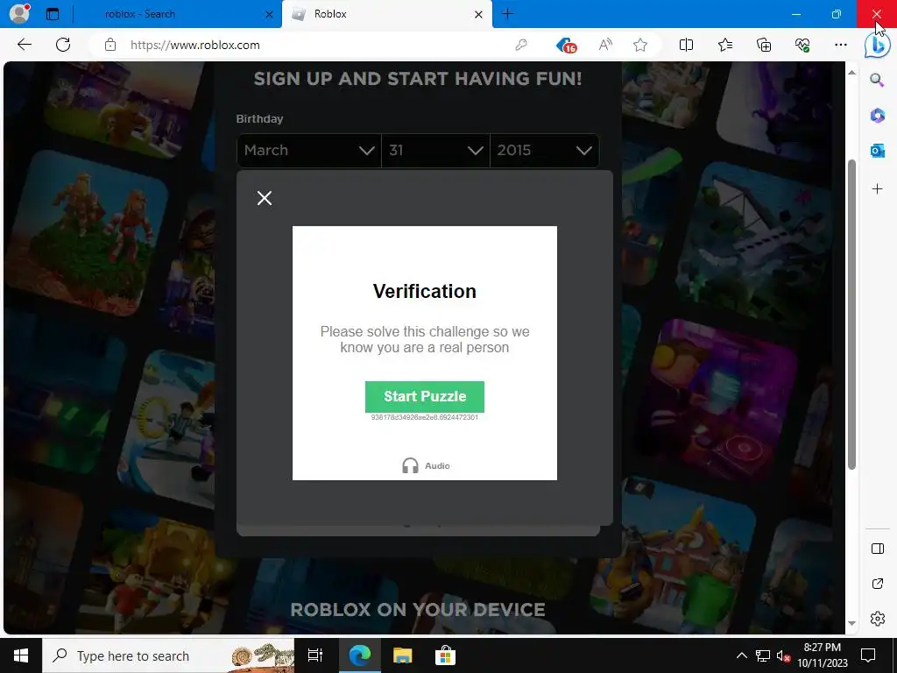897x673 pixels.
Task: Click the Verification heading text
Action: point(425,291)
